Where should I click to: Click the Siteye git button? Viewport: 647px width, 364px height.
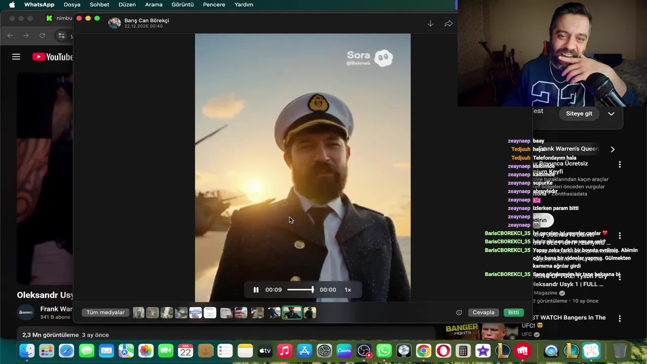point(579,114)
